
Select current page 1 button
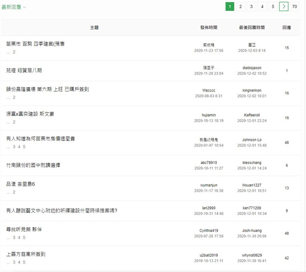click(229, 7)
